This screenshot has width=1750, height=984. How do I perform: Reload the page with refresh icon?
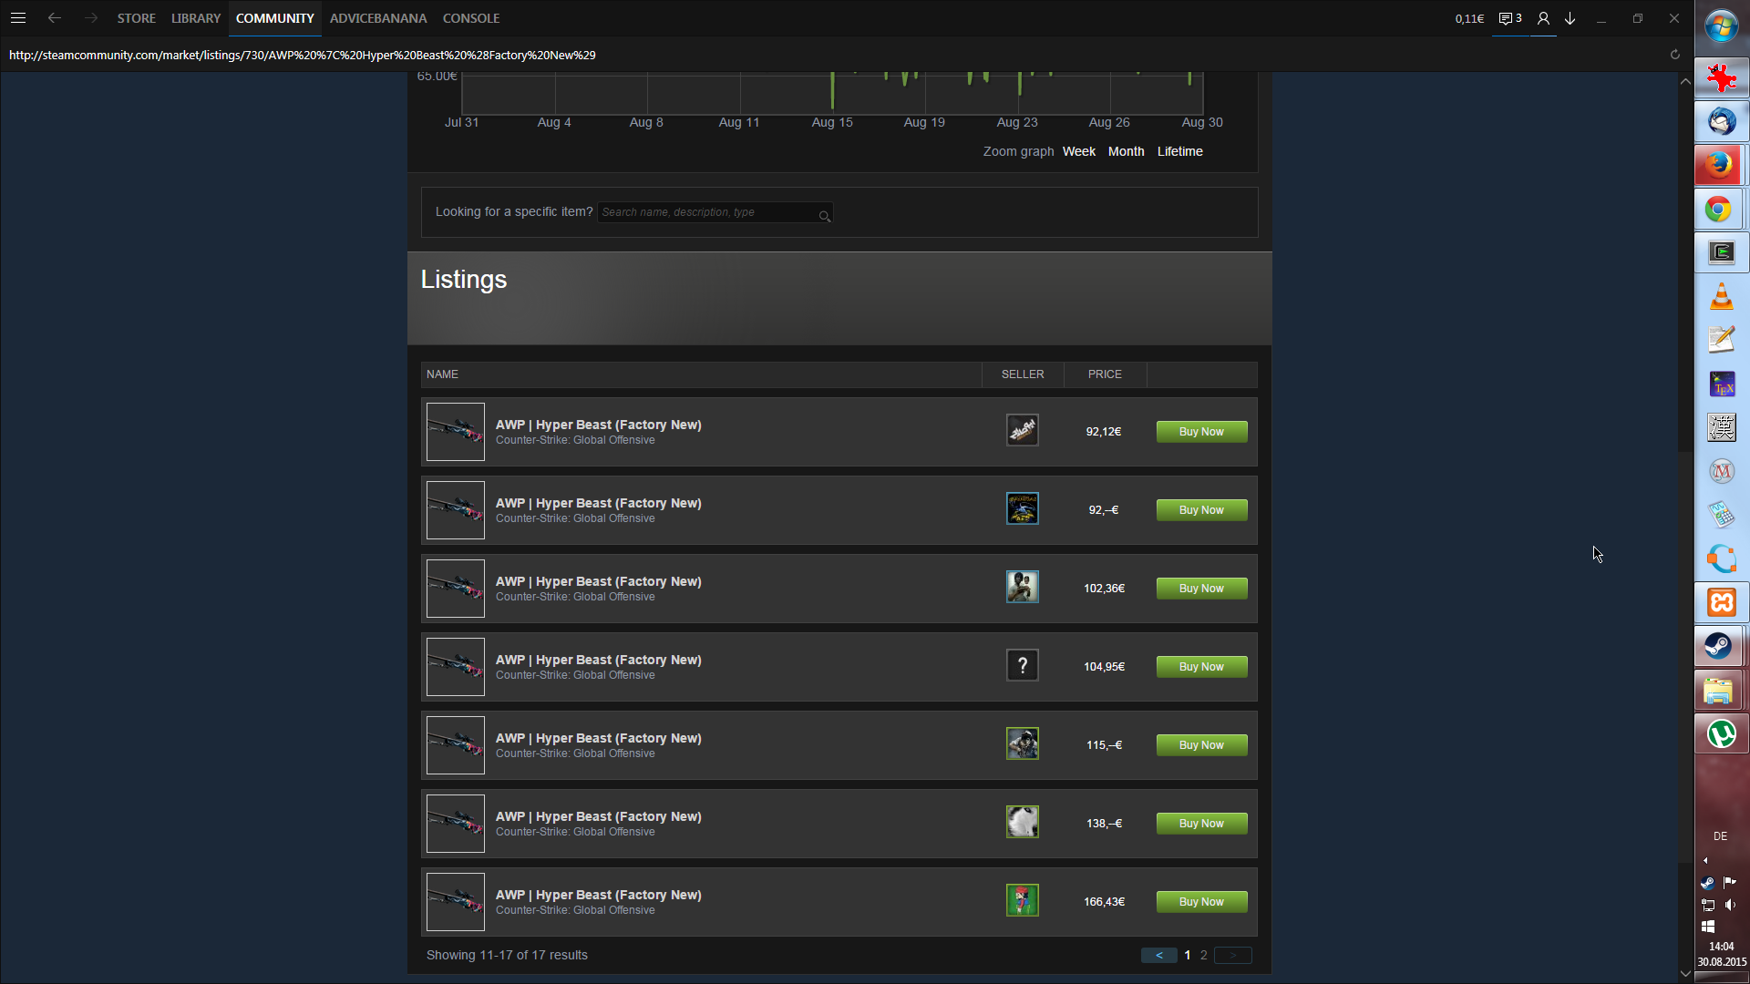(1674, 55)
